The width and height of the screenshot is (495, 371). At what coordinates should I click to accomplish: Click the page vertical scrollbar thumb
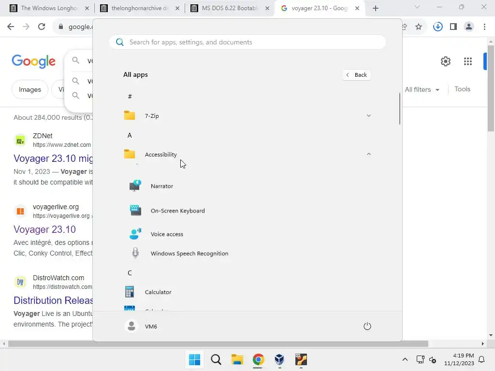pyautogui.click(x=491, y=88)
